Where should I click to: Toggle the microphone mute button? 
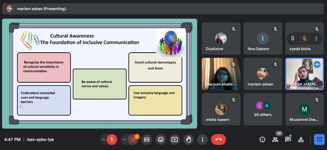pyautogui.click(x=112, y=140)
